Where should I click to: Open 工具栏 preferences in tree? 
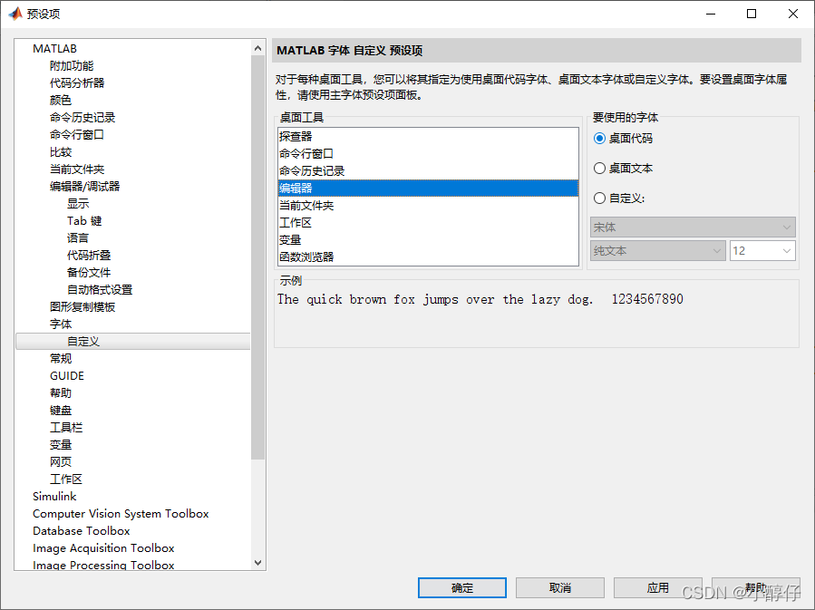tap(66, 427)
